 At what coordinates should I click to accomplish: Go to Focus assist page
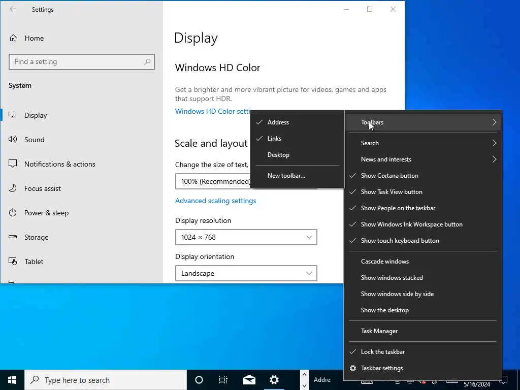click(82, 188)
